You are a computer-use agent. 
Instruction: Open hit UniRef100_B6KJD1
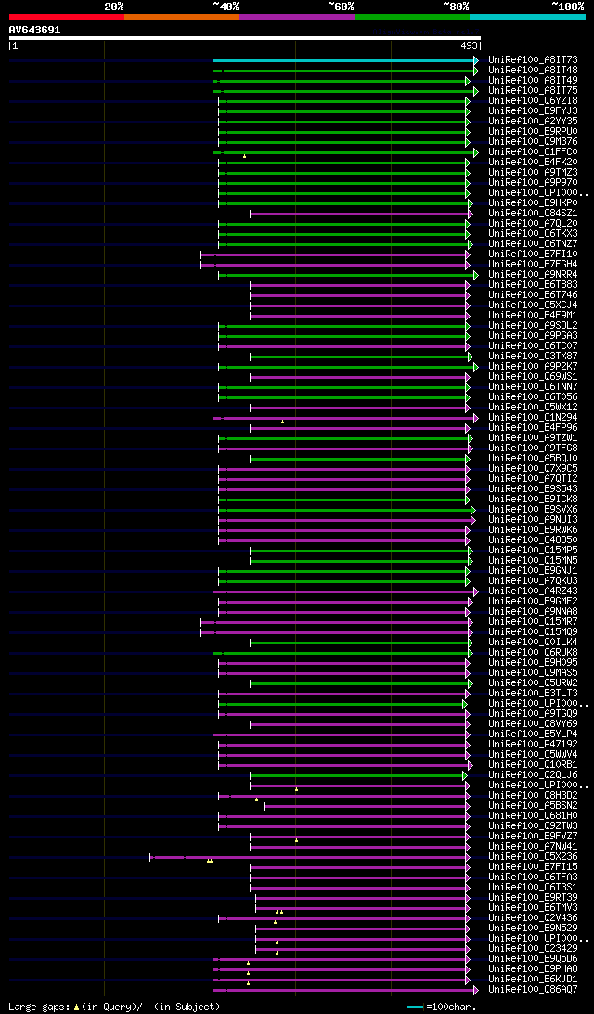pyautogui.click(x=534, y=980)
